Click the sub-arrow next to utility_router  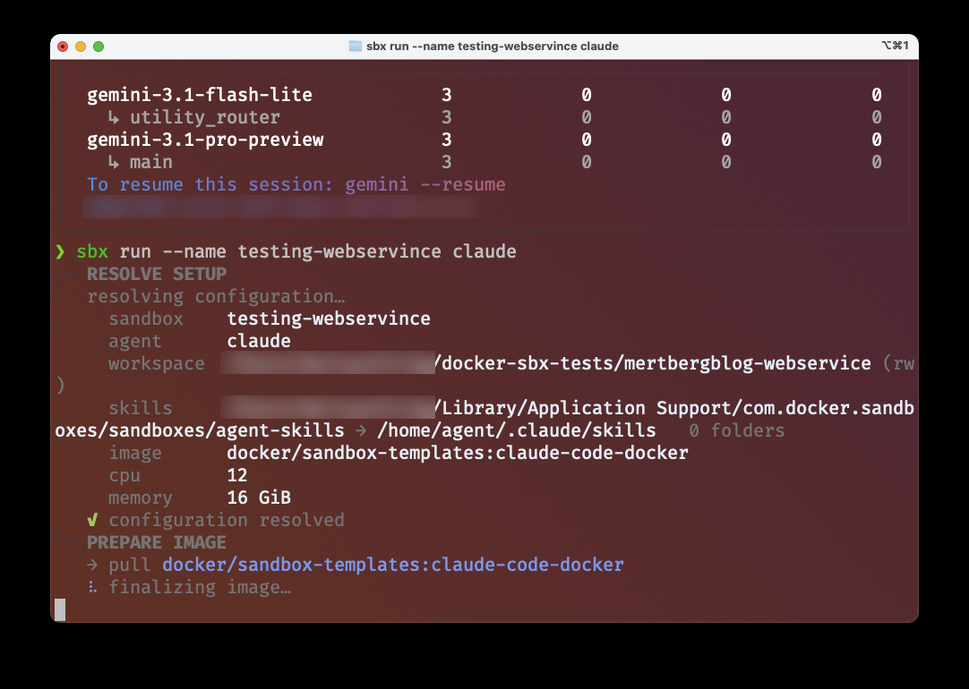coord(114,117)
